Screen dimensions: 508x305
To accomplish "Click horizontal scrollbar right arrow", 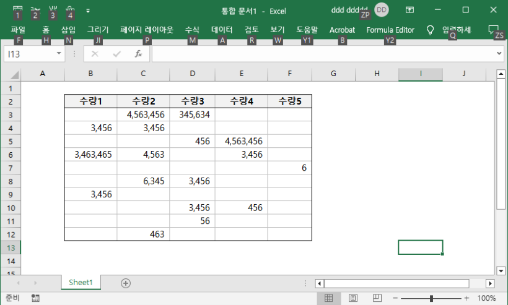I will click(490, 283).
